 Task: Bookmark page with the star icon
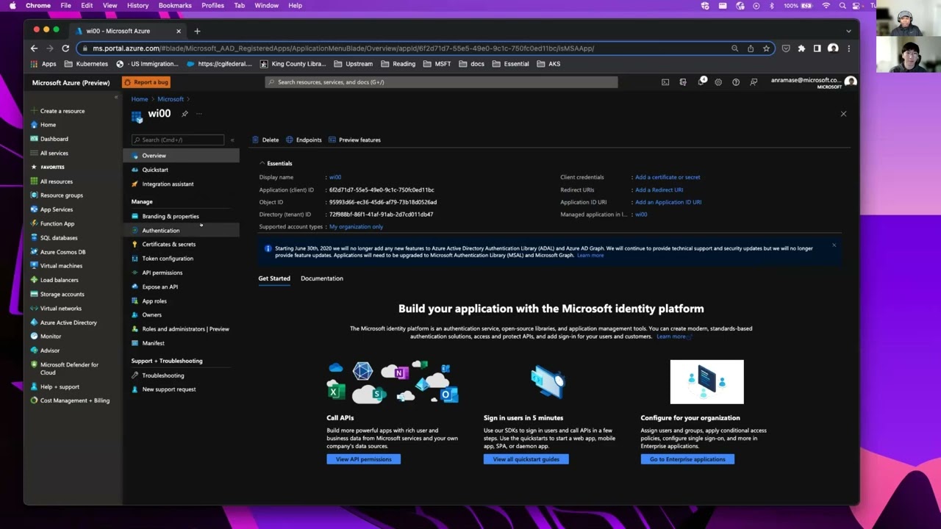tap(766, 48)
